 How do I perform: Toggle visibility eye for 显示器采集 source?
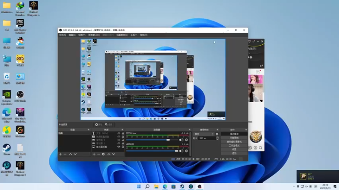119,147
